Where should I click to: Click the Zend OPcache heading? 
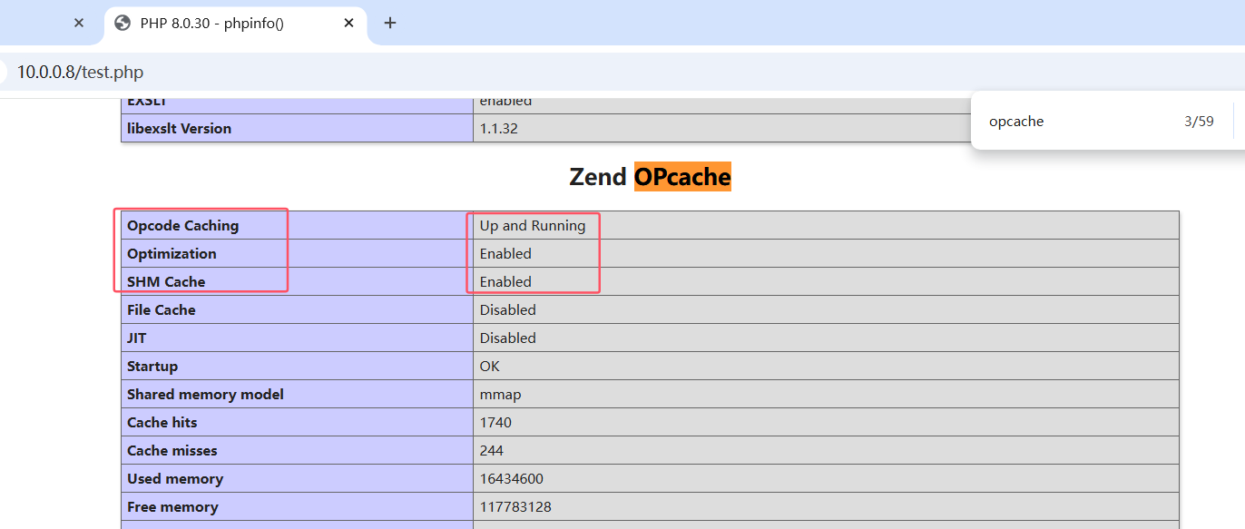(650, 176)
